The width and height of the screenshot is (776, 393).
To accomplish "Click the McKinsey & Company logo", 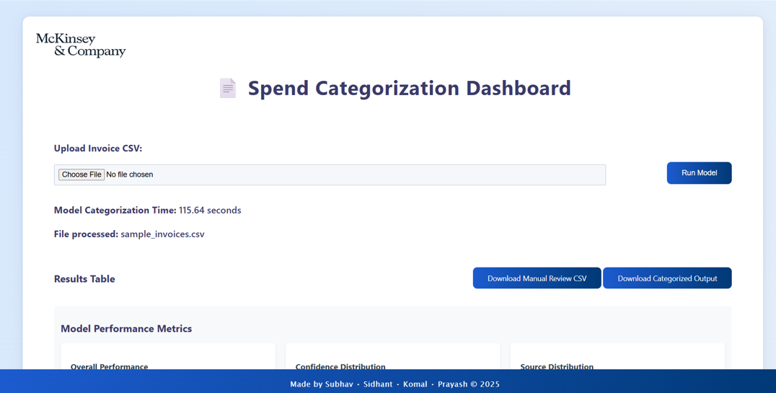I will tap(81, 45).
